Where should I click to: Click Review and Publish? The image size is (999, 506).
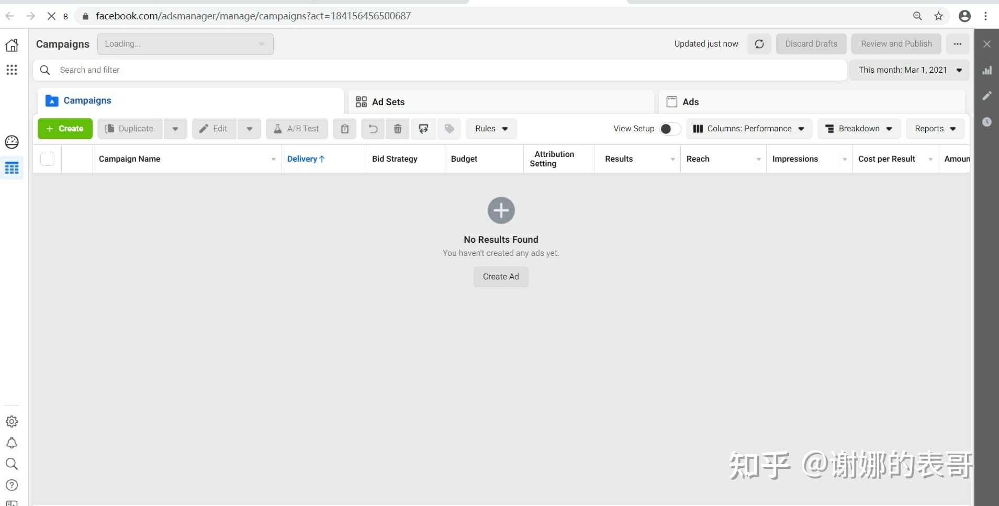tap(896, 44)
